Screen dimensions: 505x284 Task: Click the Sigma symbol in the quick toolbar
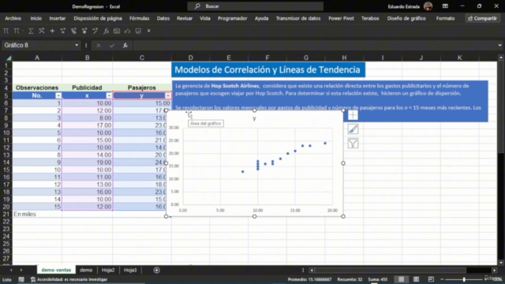[31, 32]
